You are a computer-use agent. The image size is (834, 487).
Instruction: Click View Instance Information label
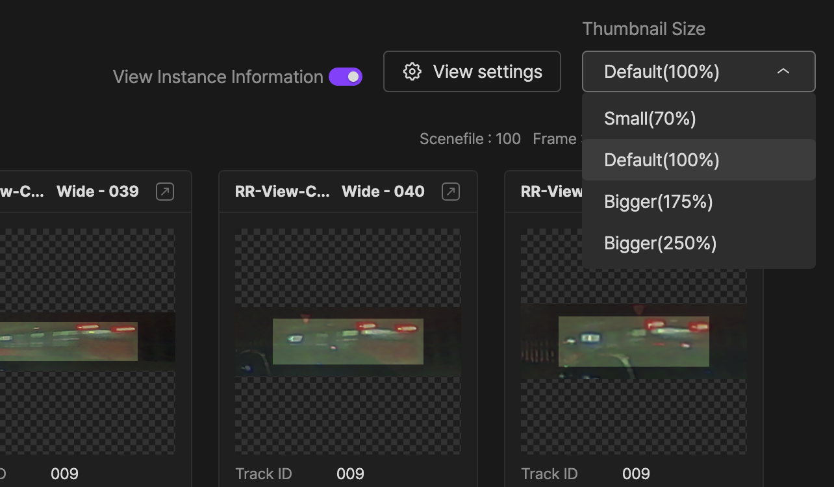click(218, 77)
